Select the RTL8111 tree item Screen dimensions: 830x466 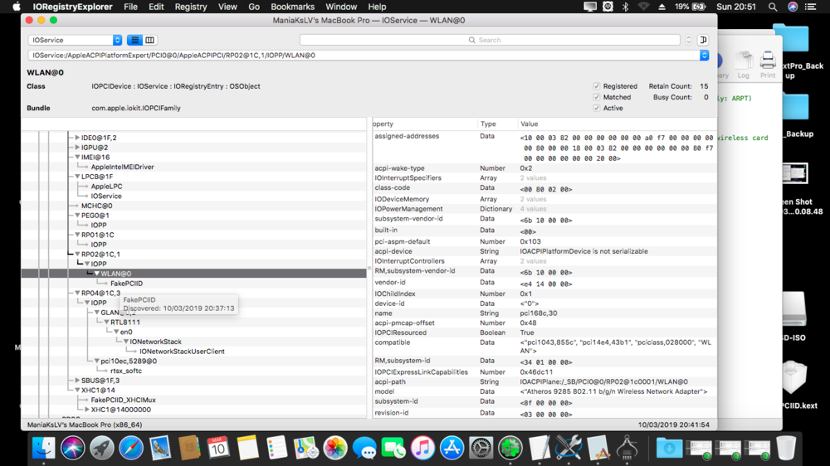pyautogui.click(x=125, y=322)
